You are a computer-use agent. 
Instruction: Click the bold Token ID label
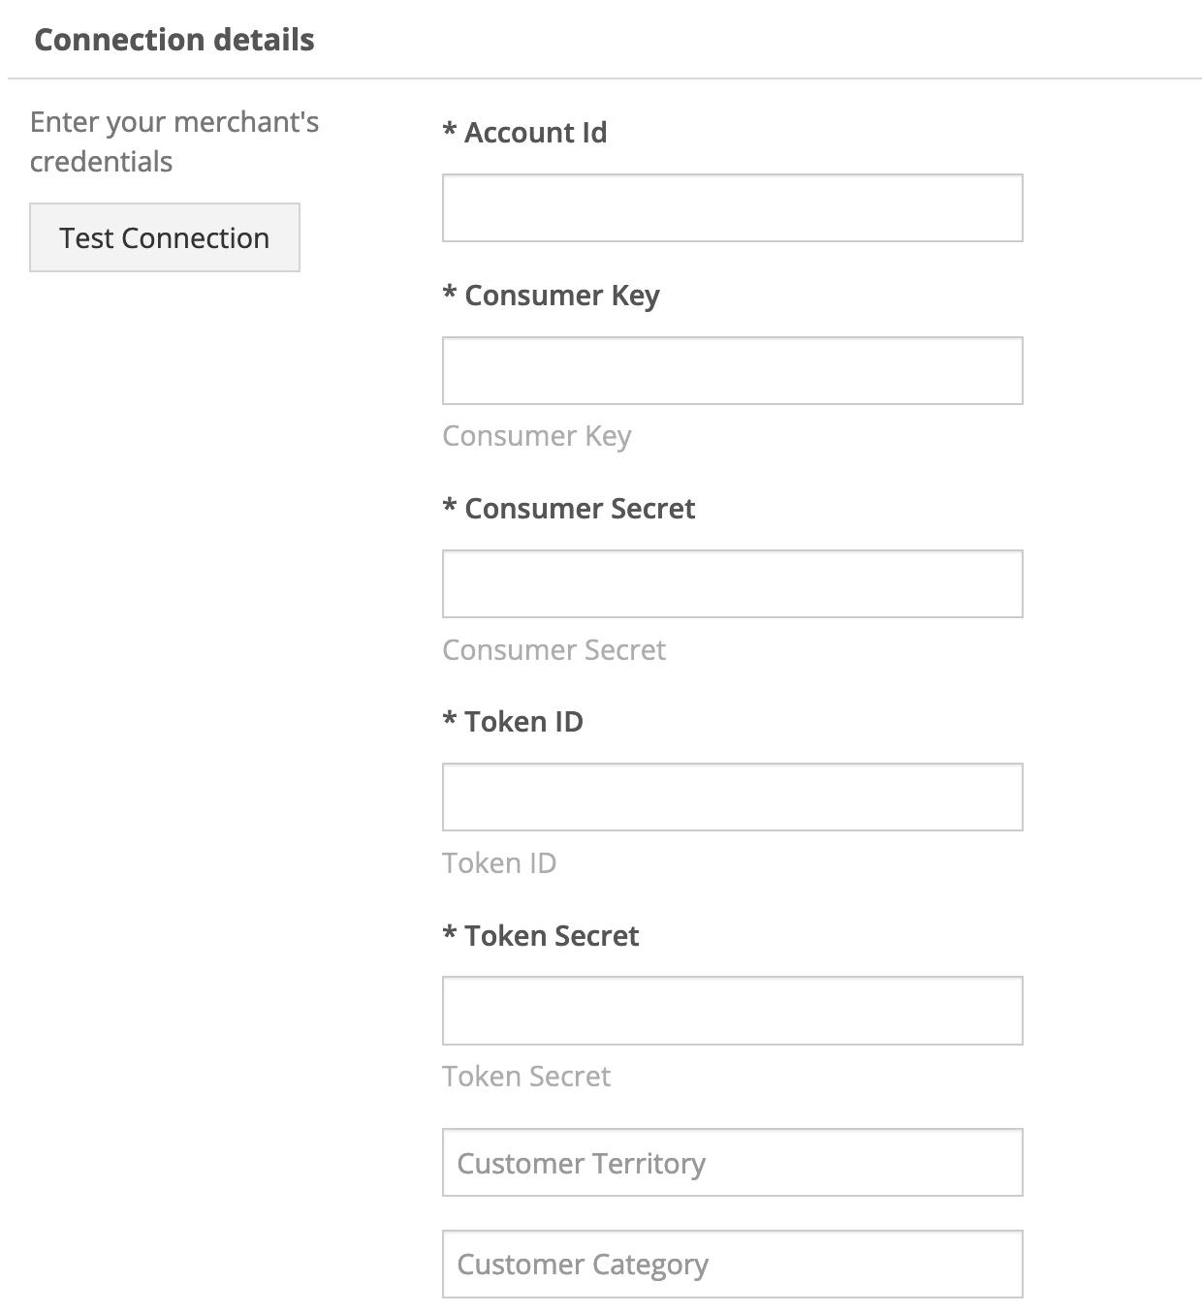(x=523, y=722)
